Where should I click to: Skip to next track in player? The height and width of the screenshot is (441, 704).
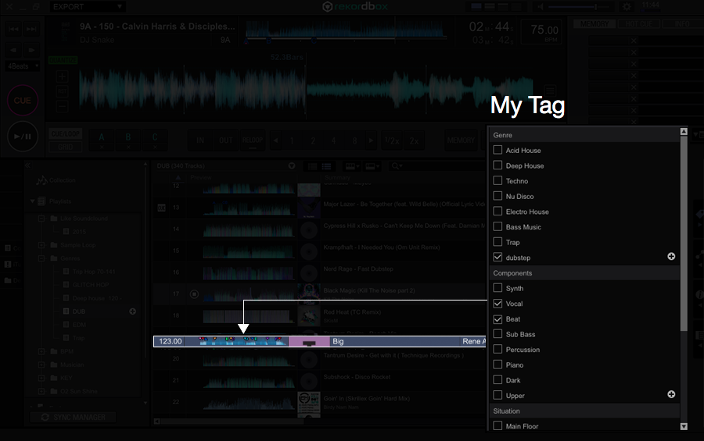[31, 29]
